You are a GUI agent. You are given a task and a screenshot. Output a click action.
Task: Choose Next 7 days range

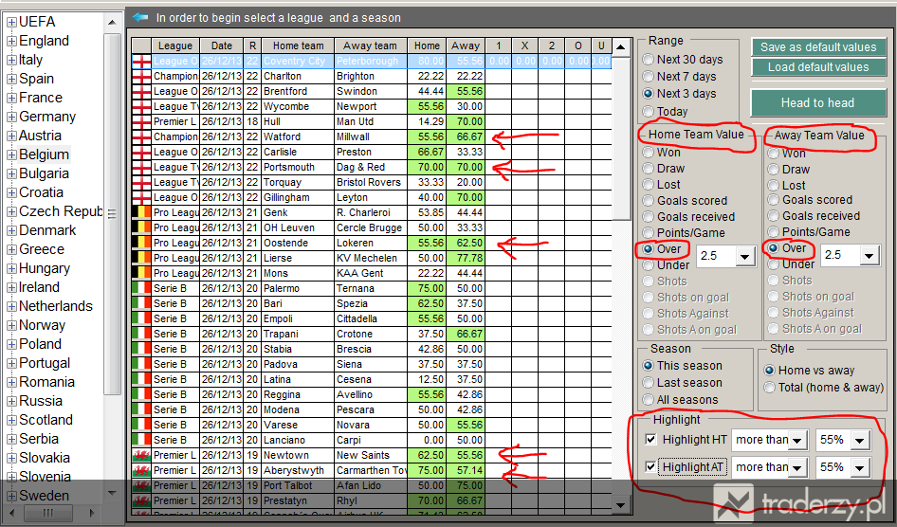pyautogui.click(x=649, y=77)
